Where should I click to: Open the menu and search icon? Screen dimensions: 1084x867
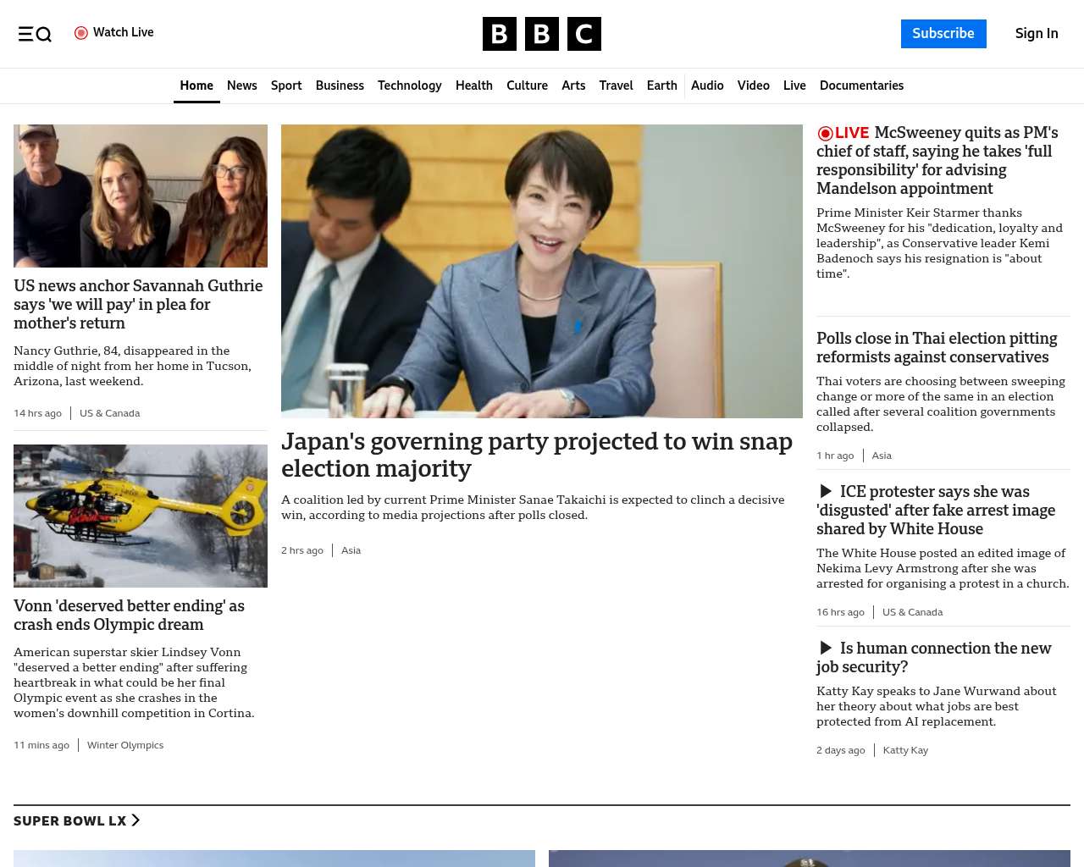(x=35, y=34)
